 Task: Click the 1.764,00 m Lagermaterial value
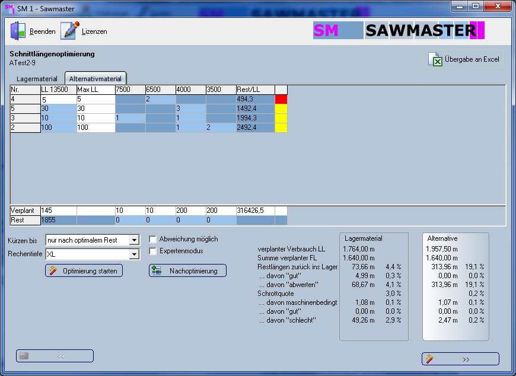[x=359, y=249]
